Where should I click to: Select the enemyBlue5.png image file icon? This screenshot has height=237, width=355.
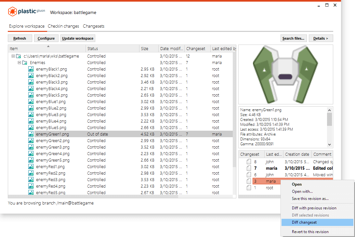pyautogui.click(x=31, y=127)
